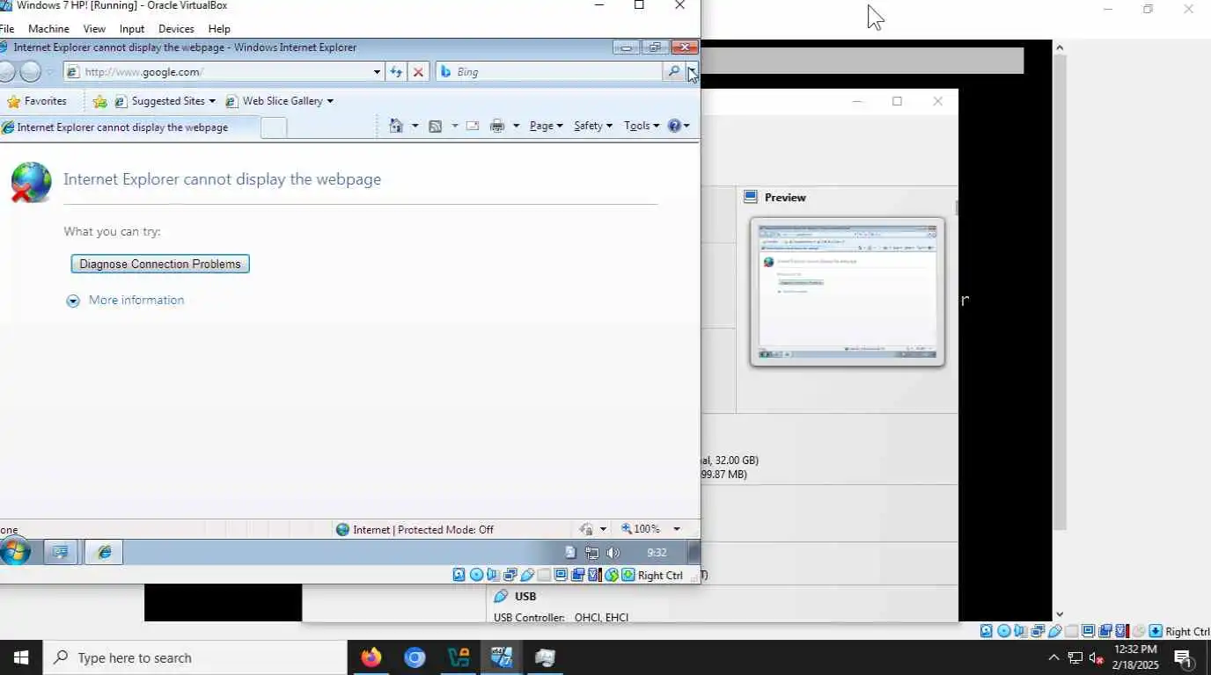This screenshot has height=675, width=1211.
Task: Click the VM Preview thumbnail in VirtualBox Manager
Action: point(848,292)
